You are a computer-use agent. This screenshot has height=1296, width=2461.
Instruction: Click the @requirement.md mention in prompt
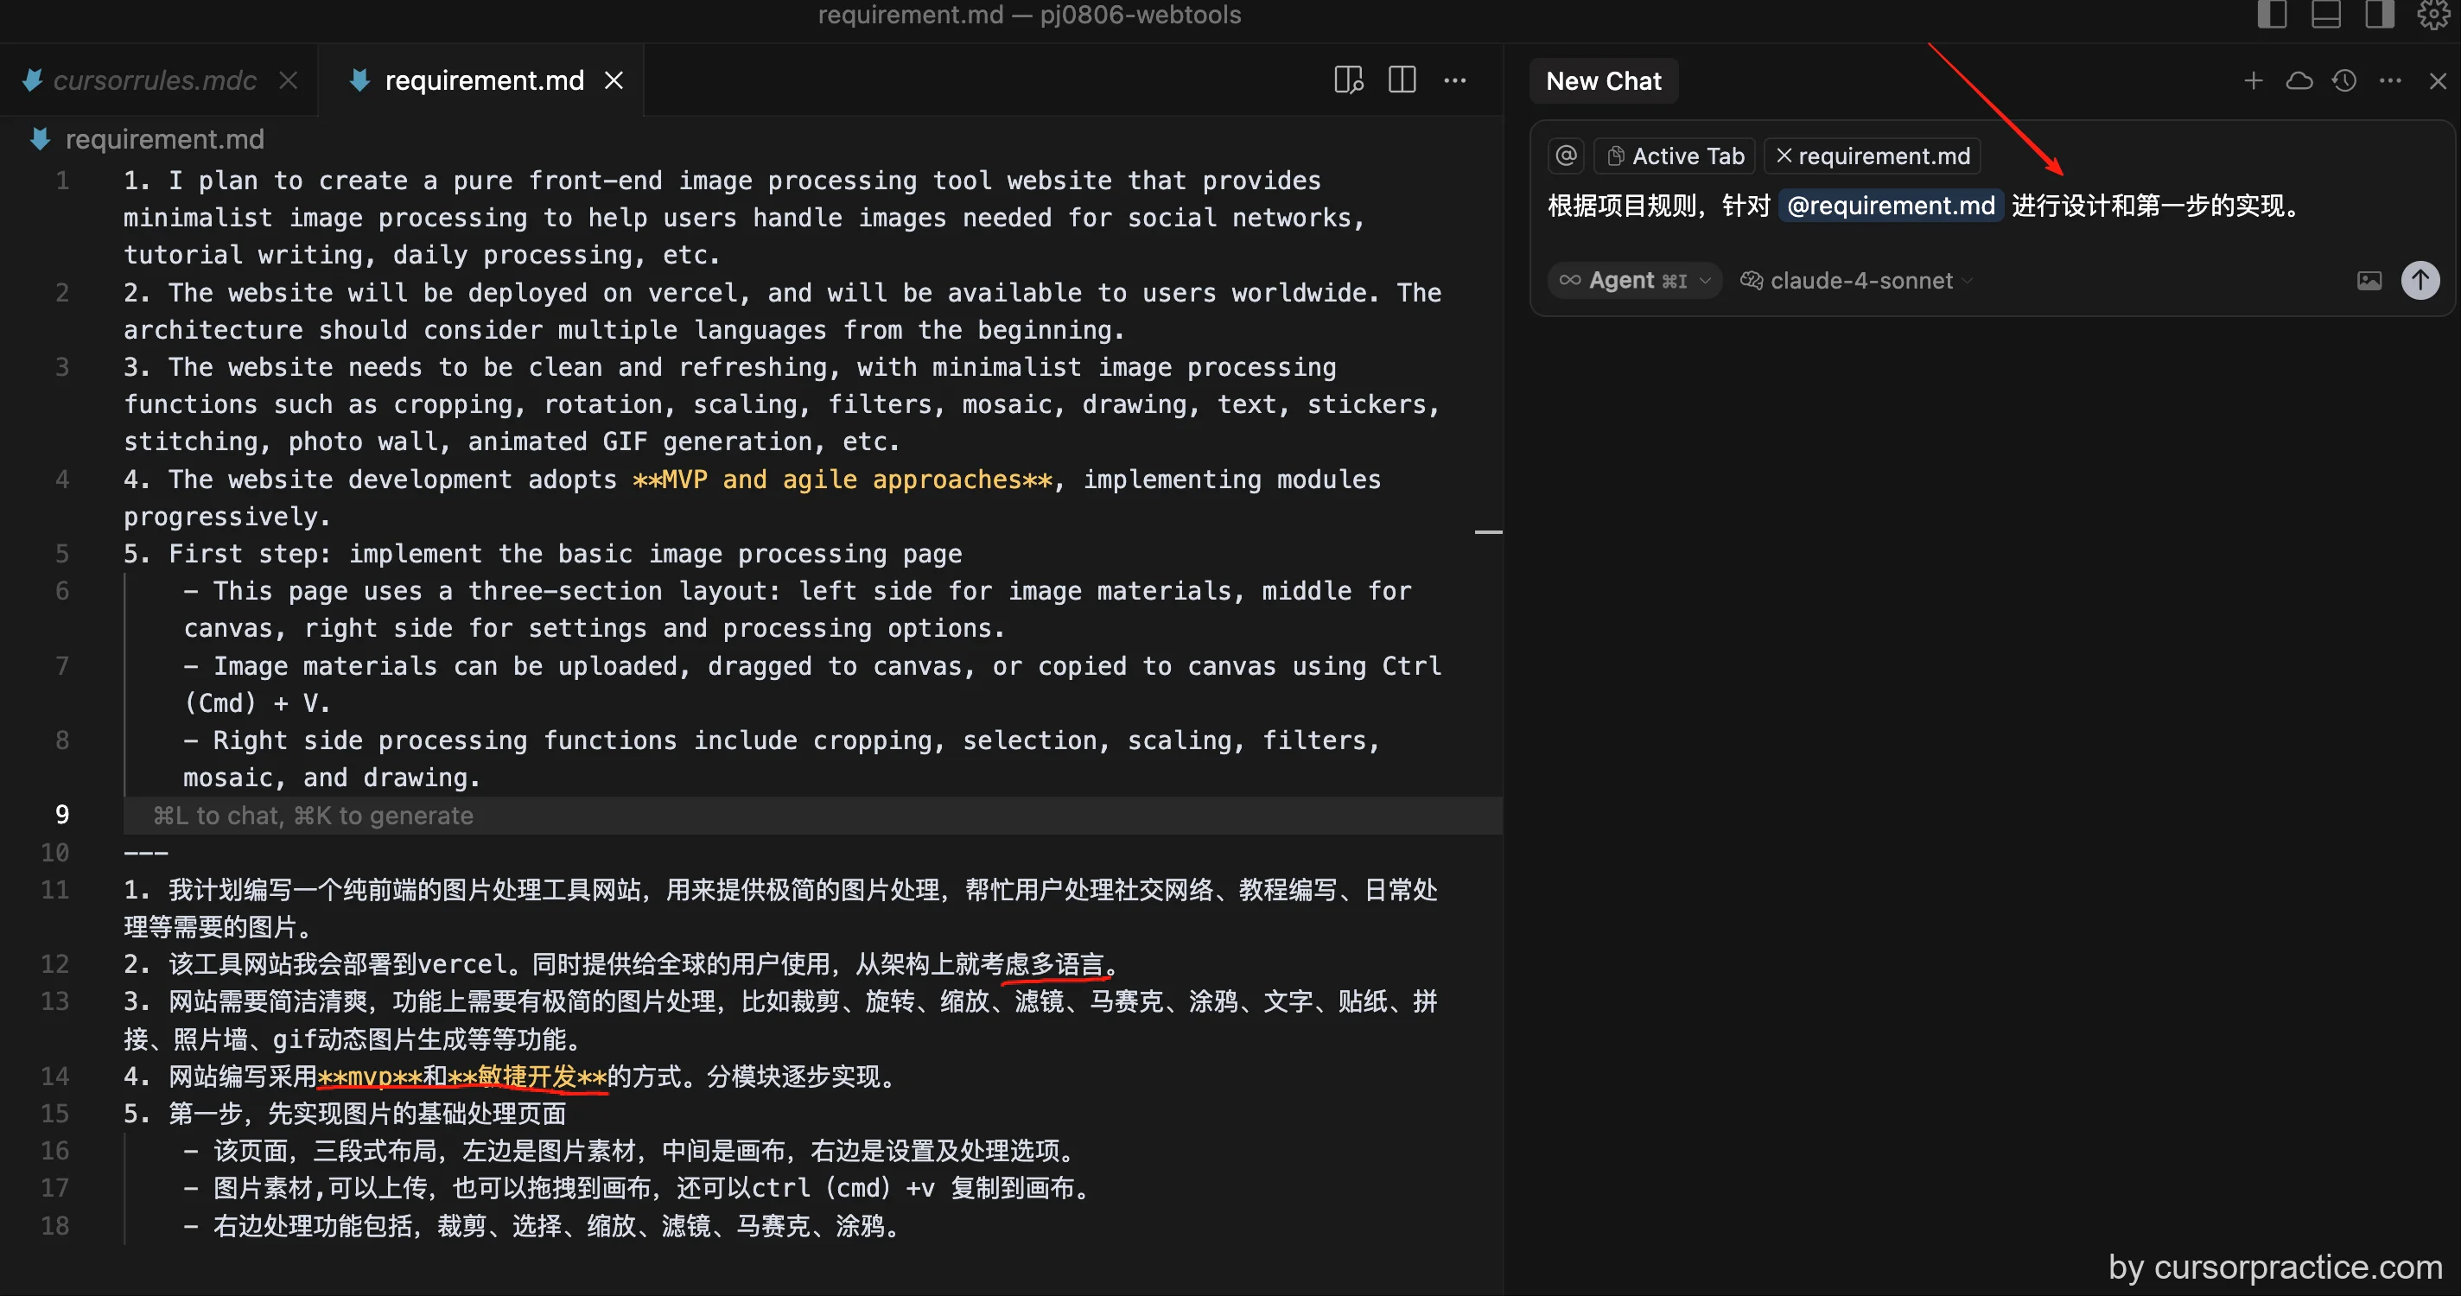[1890, 206]
